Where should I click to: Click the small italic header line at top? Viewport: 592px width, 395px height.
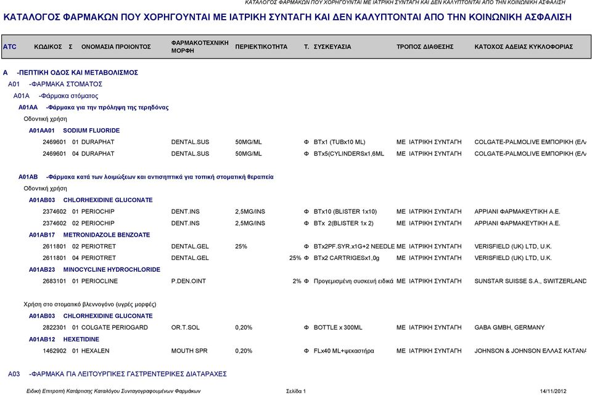pos(405,2)
